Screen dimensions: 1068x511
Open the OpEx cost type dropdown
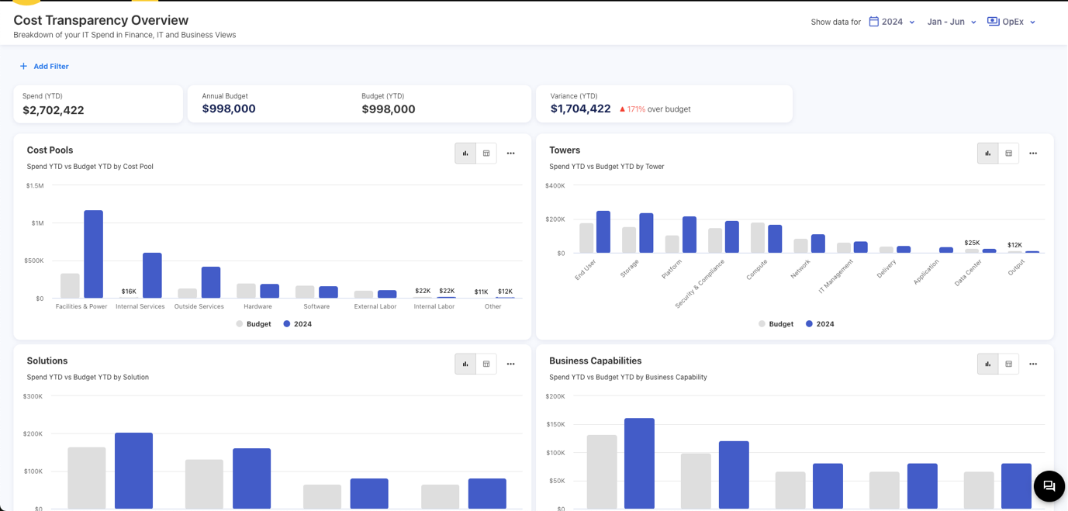[x=1011, y=22]
